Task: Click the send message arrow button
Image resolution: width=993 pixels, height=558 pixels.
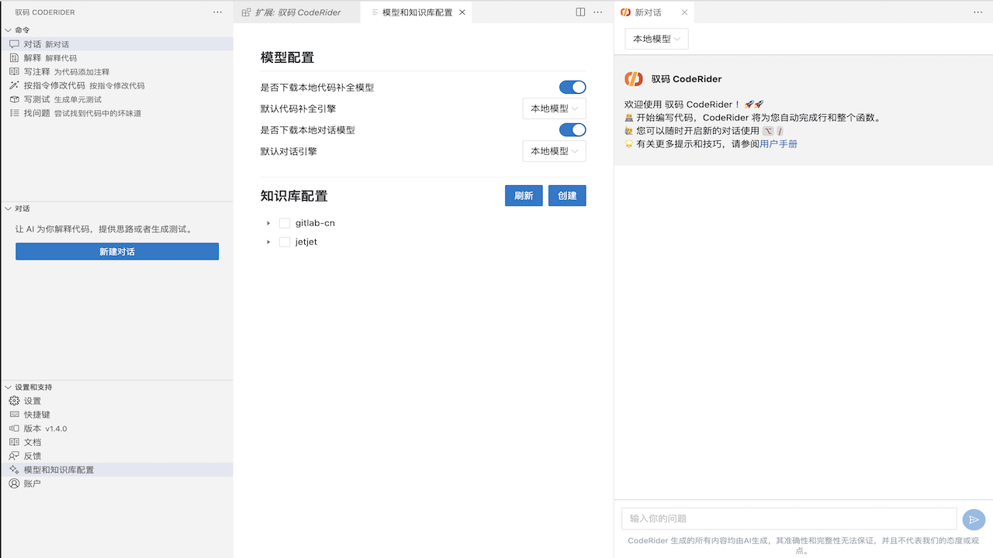Action: point(974,519)
